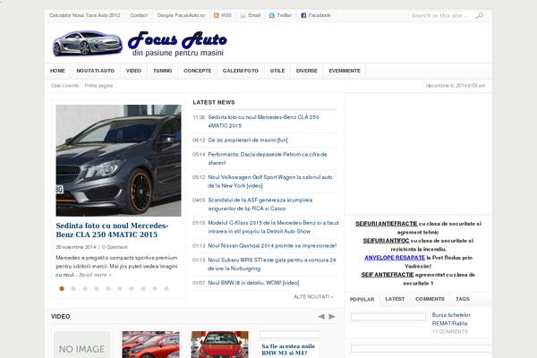Open SEIFURI ANTIFOC link
Screen dimensions: 537x358
(386, 241)
